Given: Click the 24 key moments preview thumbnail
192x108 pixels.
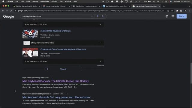Looking at the screenshot, I should tap(27, 43).
